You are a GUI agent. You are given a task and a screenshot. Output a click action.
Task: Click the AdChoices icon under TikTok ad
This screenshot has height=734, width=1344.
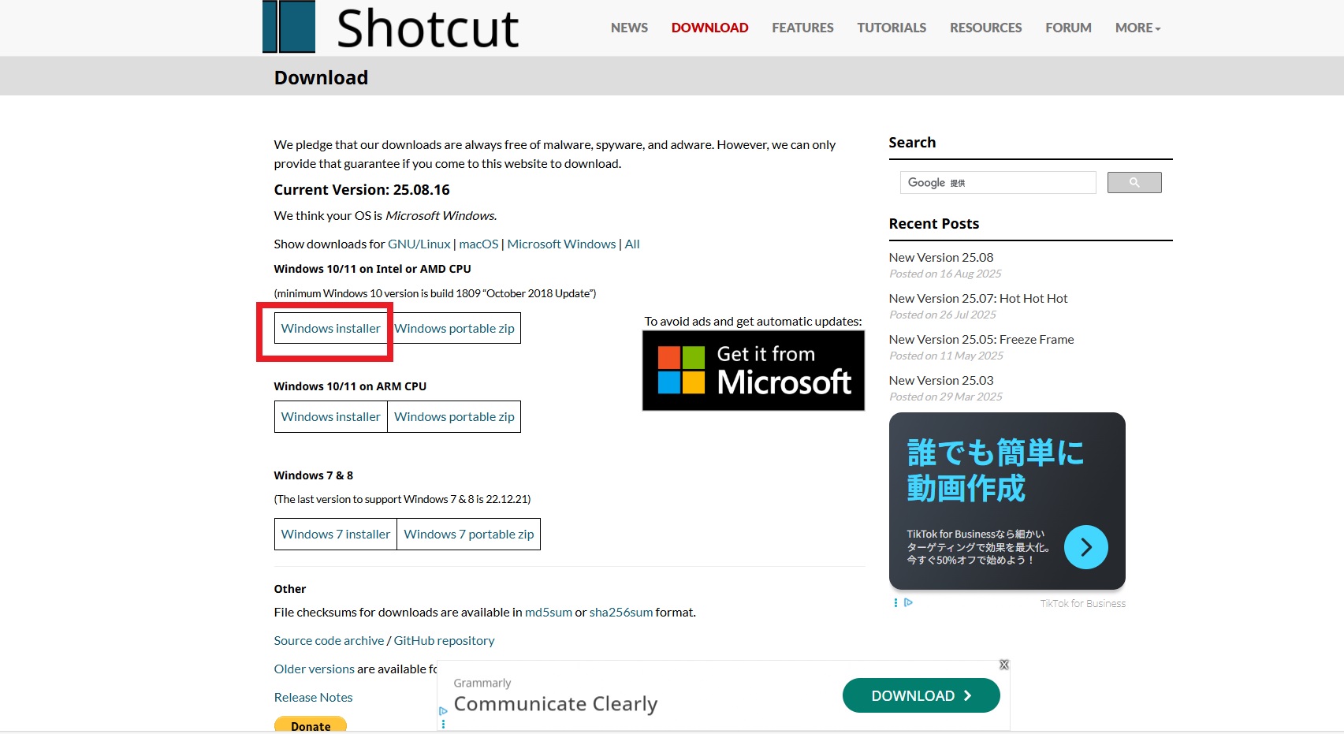[x=908, y=602]
